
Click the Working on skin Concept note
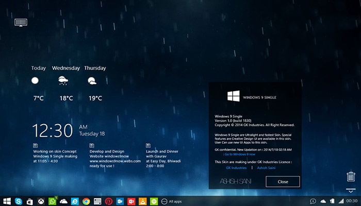[55, 156]
